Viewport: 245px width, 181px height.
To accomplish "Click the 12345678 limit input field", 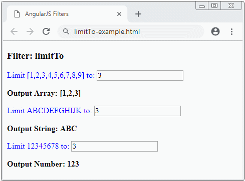I will 114,146.
